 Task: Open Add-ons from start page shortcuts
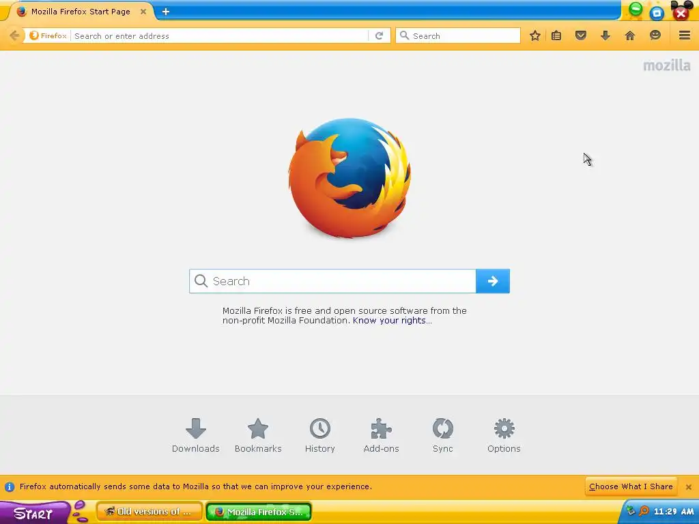click(381, 435)
